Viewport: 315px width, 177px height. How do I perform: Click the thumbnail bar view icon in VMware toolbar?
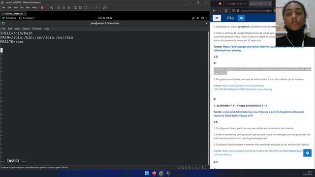80,7
